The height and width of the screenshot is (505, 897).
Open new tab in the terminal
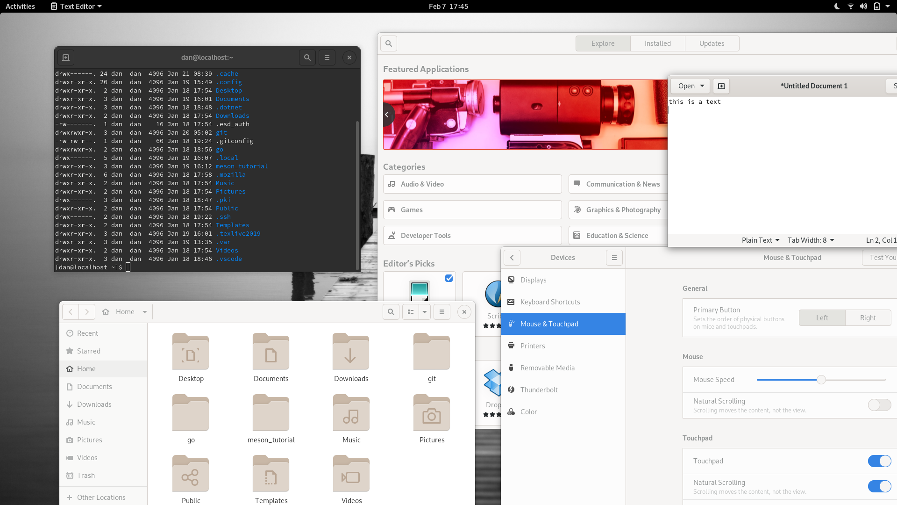pos(66,58)
